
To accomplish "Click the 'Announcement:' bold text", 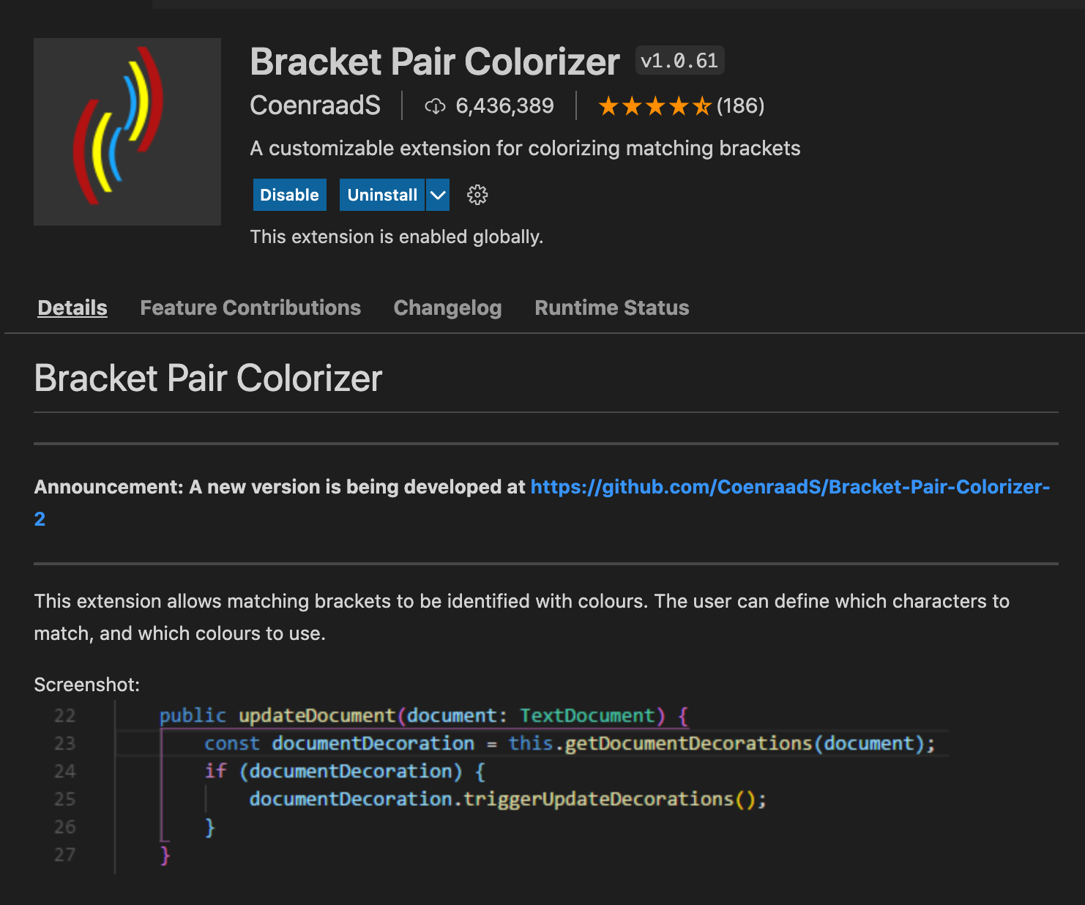I will coord(108,487).
